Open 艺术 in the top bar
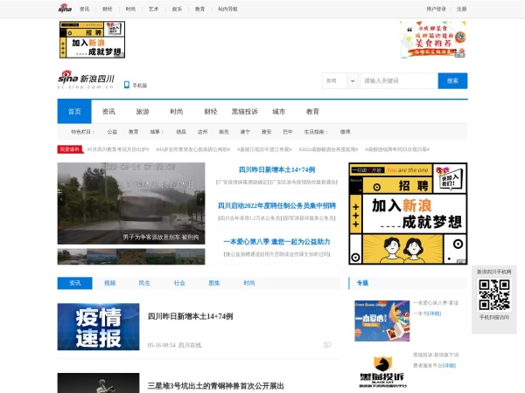Image resolution: width=525 pixels, height=393 pixels. [x=154, y=9]
